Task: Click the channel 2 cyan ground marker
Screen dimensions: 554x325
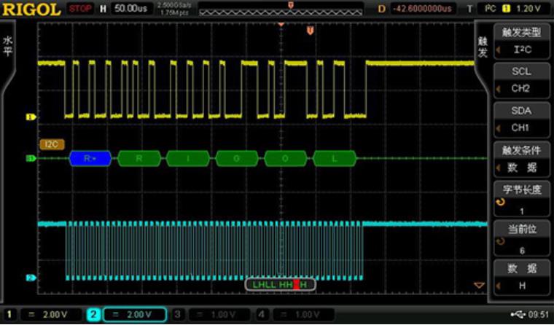Action: pyautogui.click(x=31, y=278)
